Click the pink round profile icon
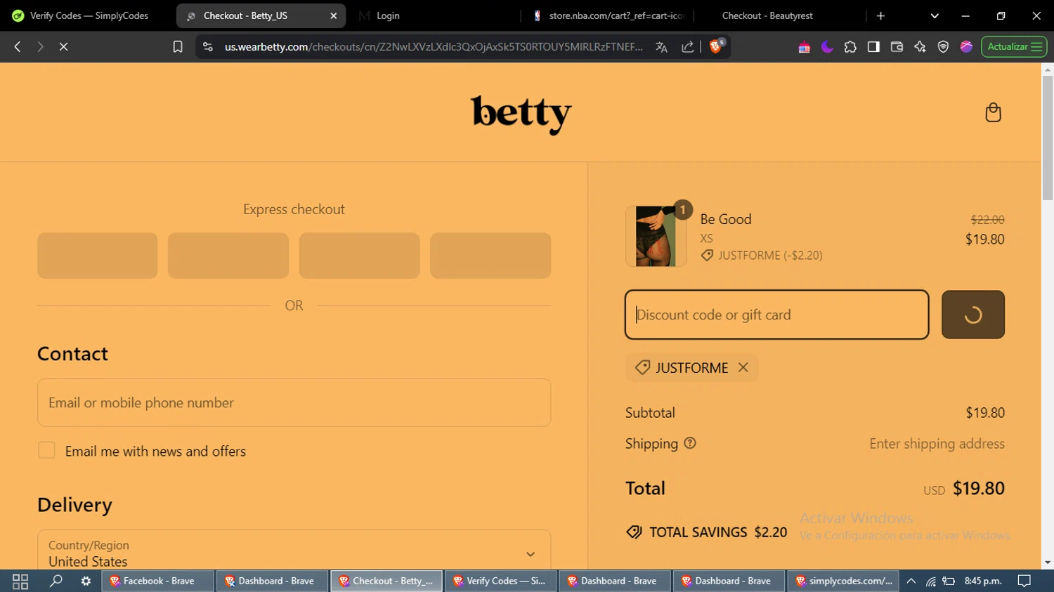1054x592 pixels. click(966, 46)
